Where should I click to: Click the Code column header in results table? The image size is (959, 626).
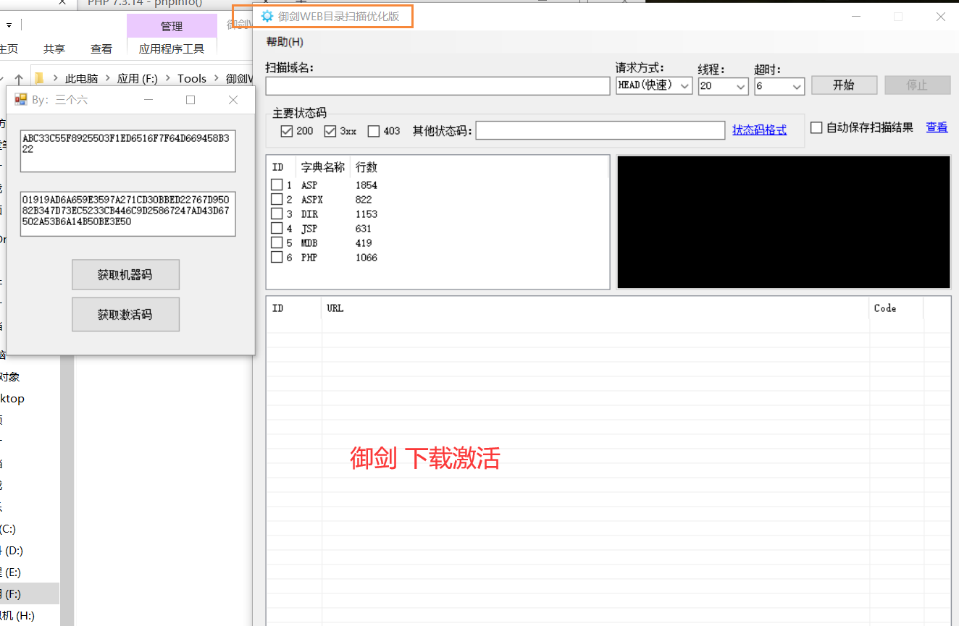(896, 308)
